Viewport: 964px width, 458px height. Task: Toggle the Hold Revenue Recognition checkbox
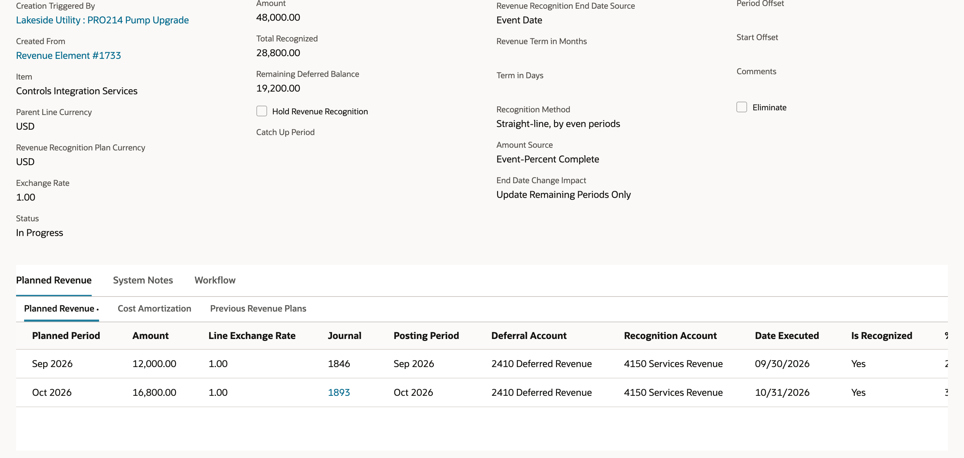tap(261, 111)
